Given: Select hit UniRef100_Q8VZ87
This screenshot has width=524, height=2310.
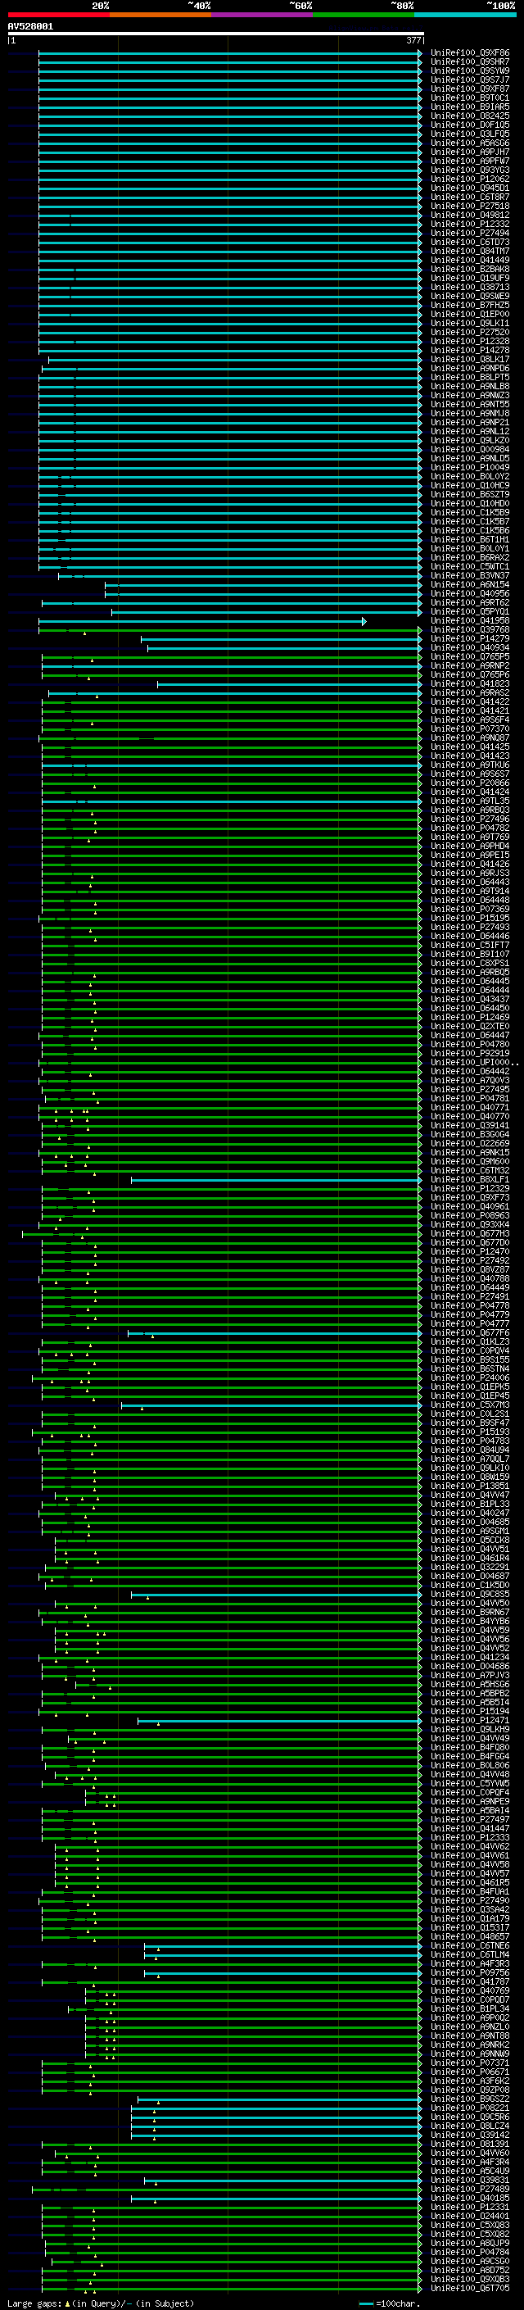Looking at the screenshot, I should point(469,1270).
